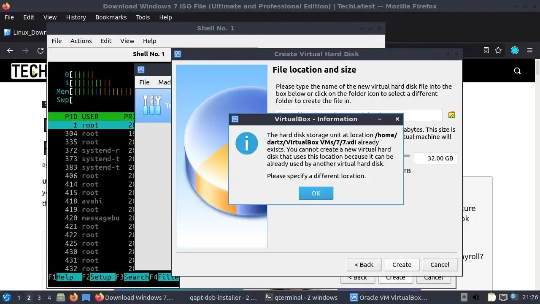Close the VirtualBox Information dialog with X
Screen dimensions: 540x304
[x=397, y=119]
